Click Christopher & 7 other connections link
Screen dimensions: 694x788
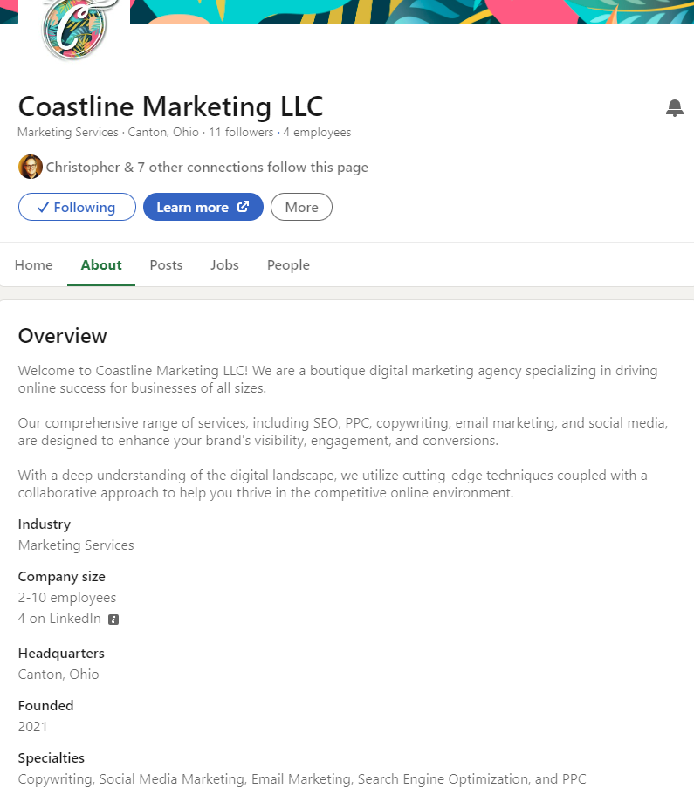[207, 168]
